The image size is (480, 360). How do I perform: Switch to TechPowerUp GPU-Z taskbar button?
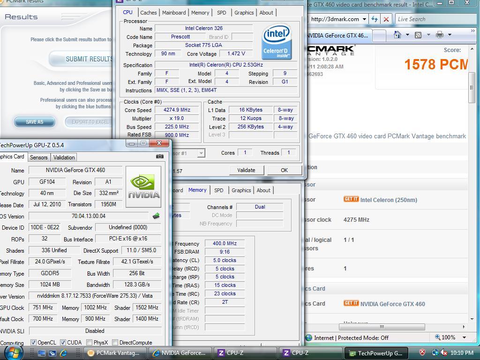[x=377, y=353]
